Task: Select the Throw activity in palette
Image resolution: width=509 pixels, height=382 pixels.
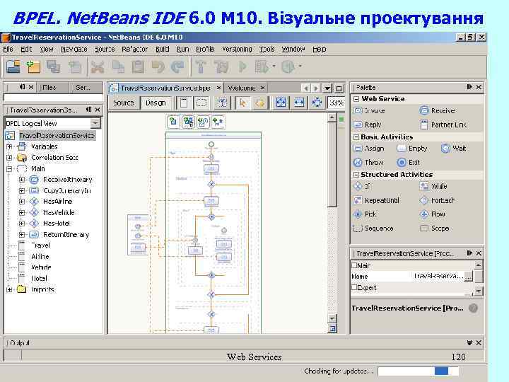Action: tap(368, 163)
